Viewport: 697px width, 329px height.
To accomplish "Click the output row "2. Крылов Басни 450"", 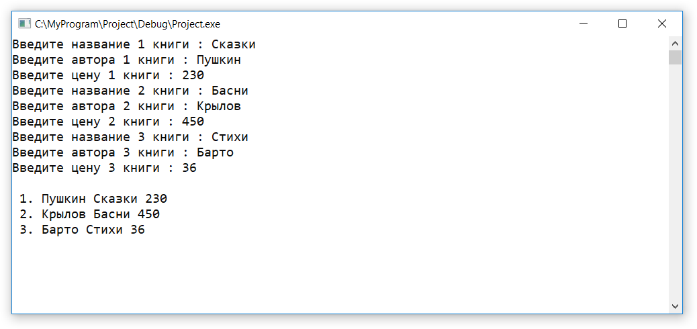I will point(89,215).
